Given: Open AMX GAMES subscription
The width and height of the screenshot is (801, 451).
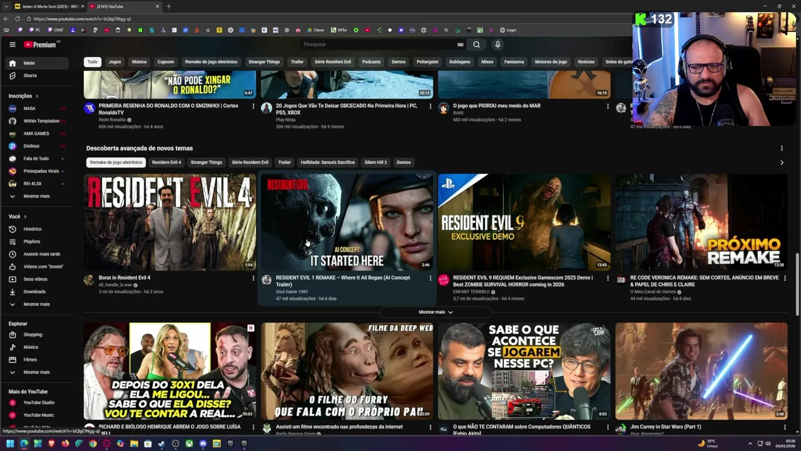Looking at the screenshot, I should tap(38, 133).
